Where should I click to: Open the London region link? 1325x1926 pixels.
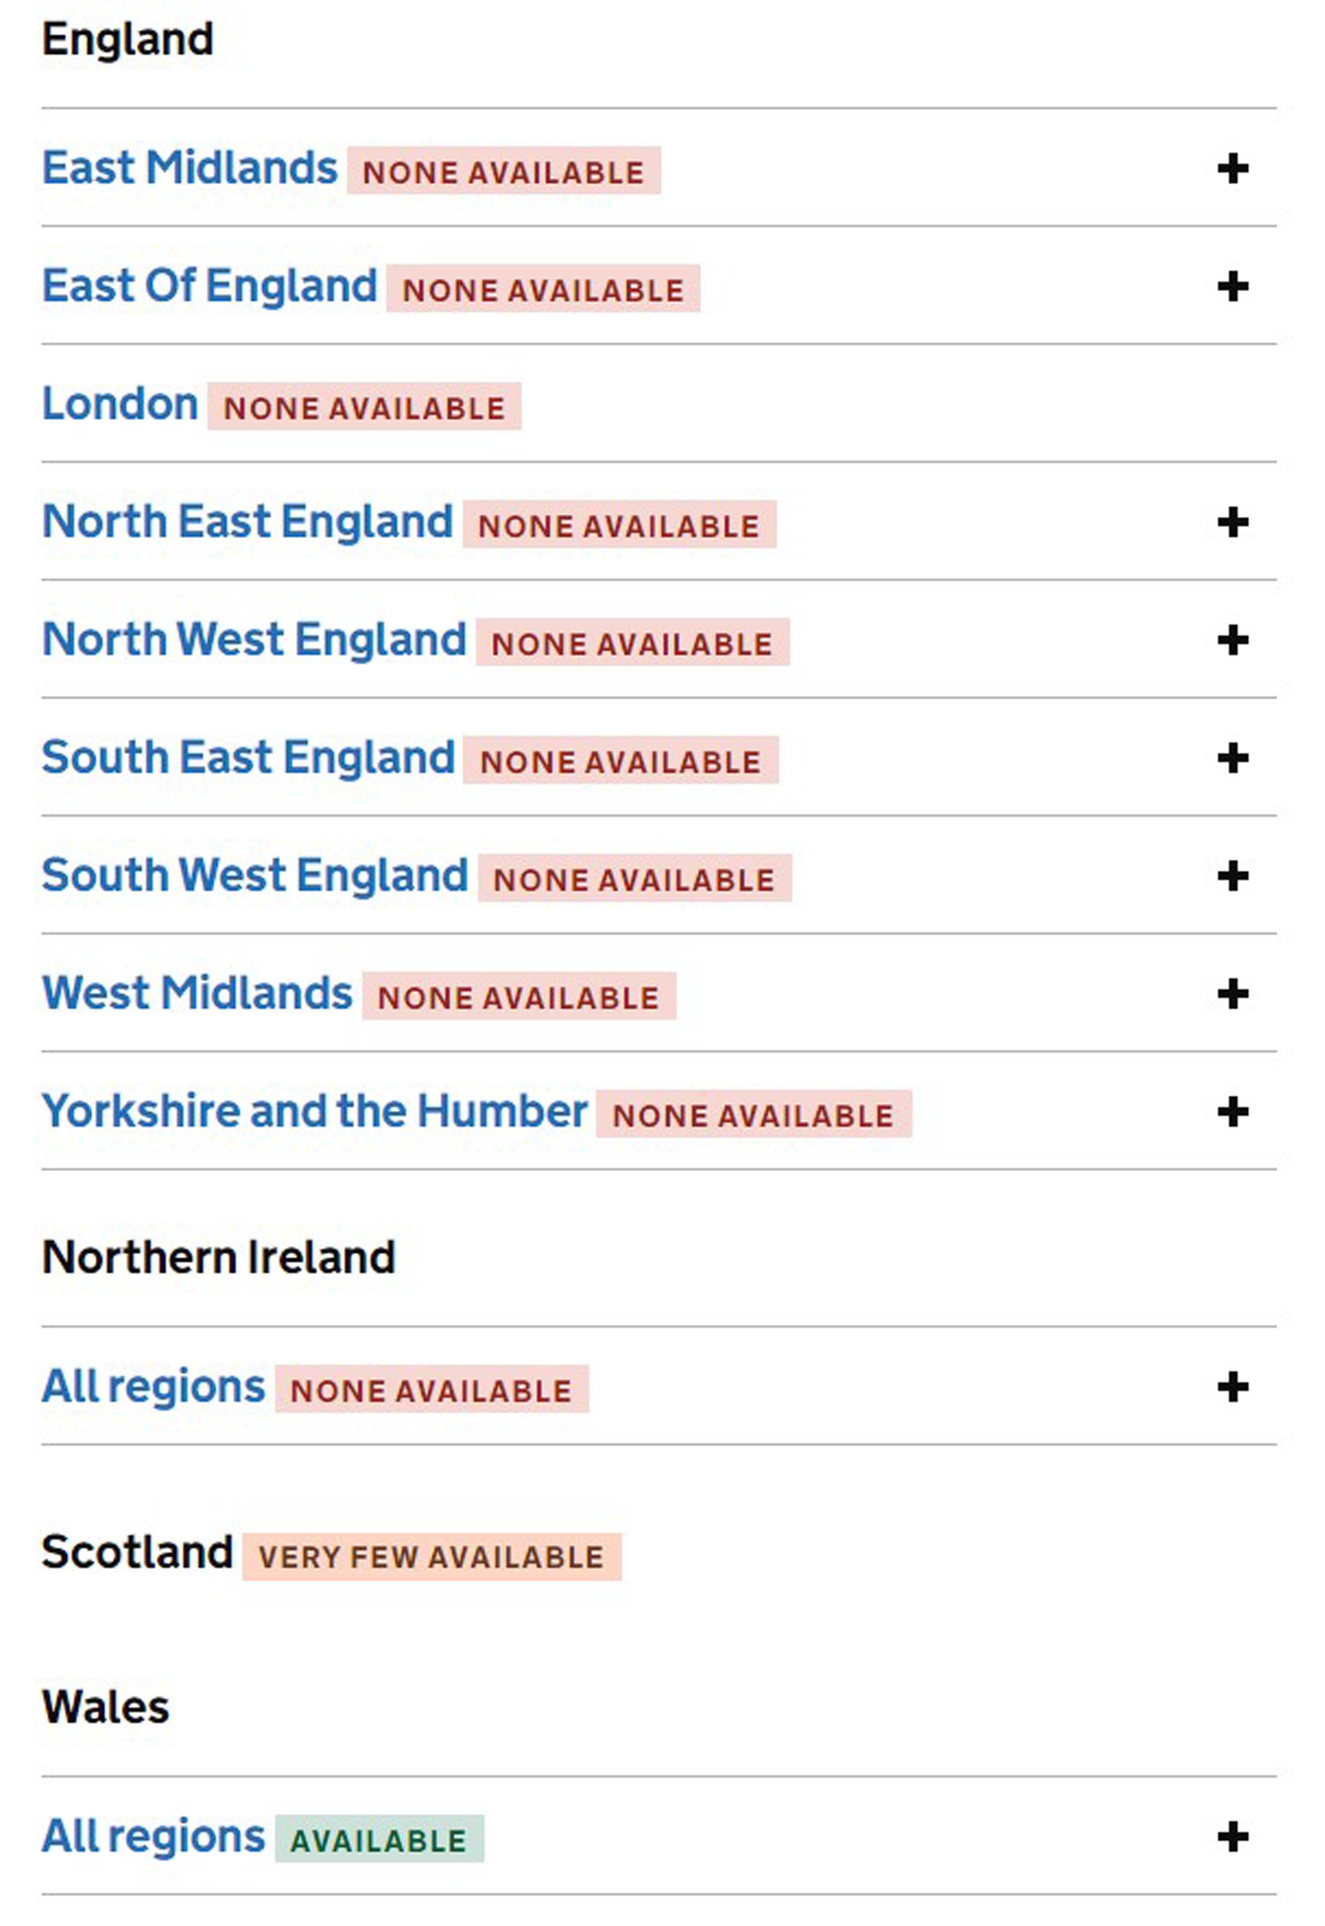120,405
